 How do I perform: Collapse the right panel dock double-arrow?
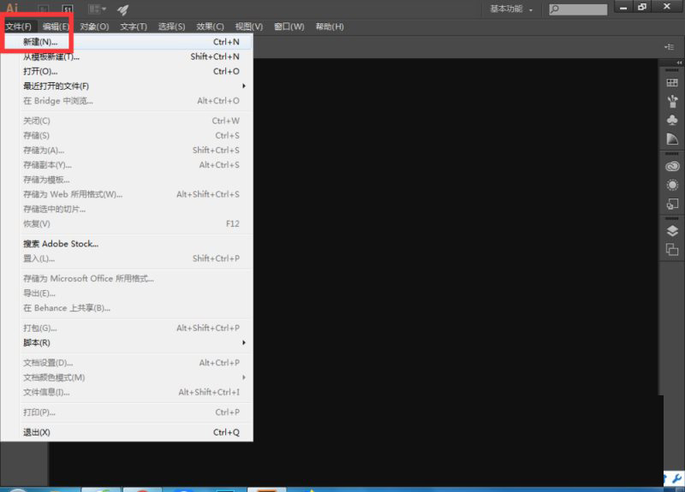point(679,62)
